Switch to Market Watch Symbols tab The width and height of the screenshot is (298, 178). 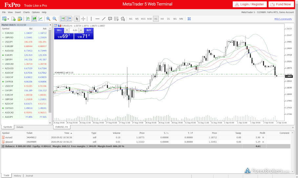(x=8, y=127)
